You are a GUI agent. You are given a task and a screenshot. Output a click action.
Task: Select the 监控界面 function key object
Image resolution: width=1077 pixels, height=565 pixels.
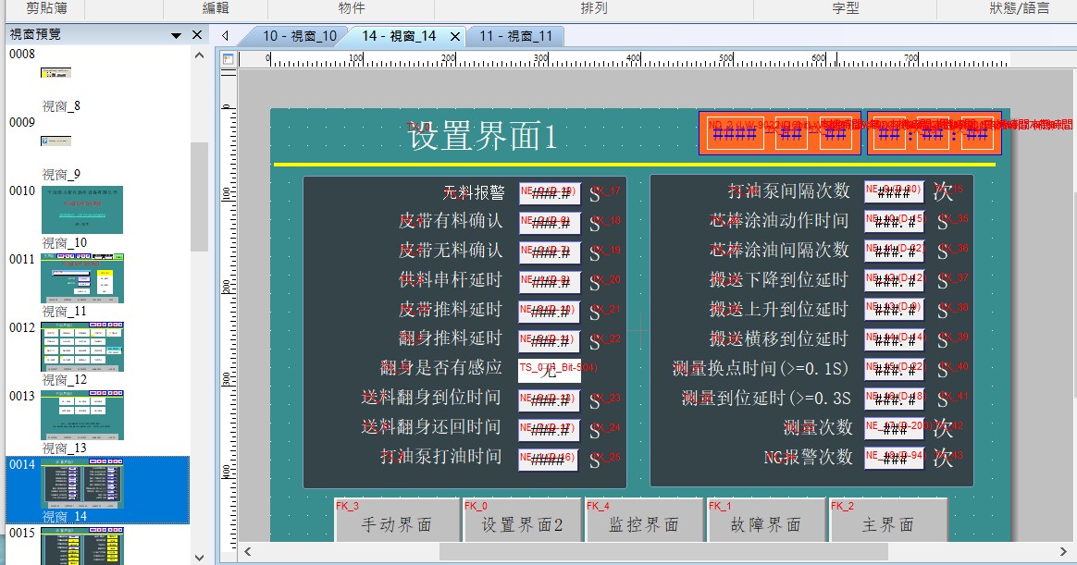644,523
